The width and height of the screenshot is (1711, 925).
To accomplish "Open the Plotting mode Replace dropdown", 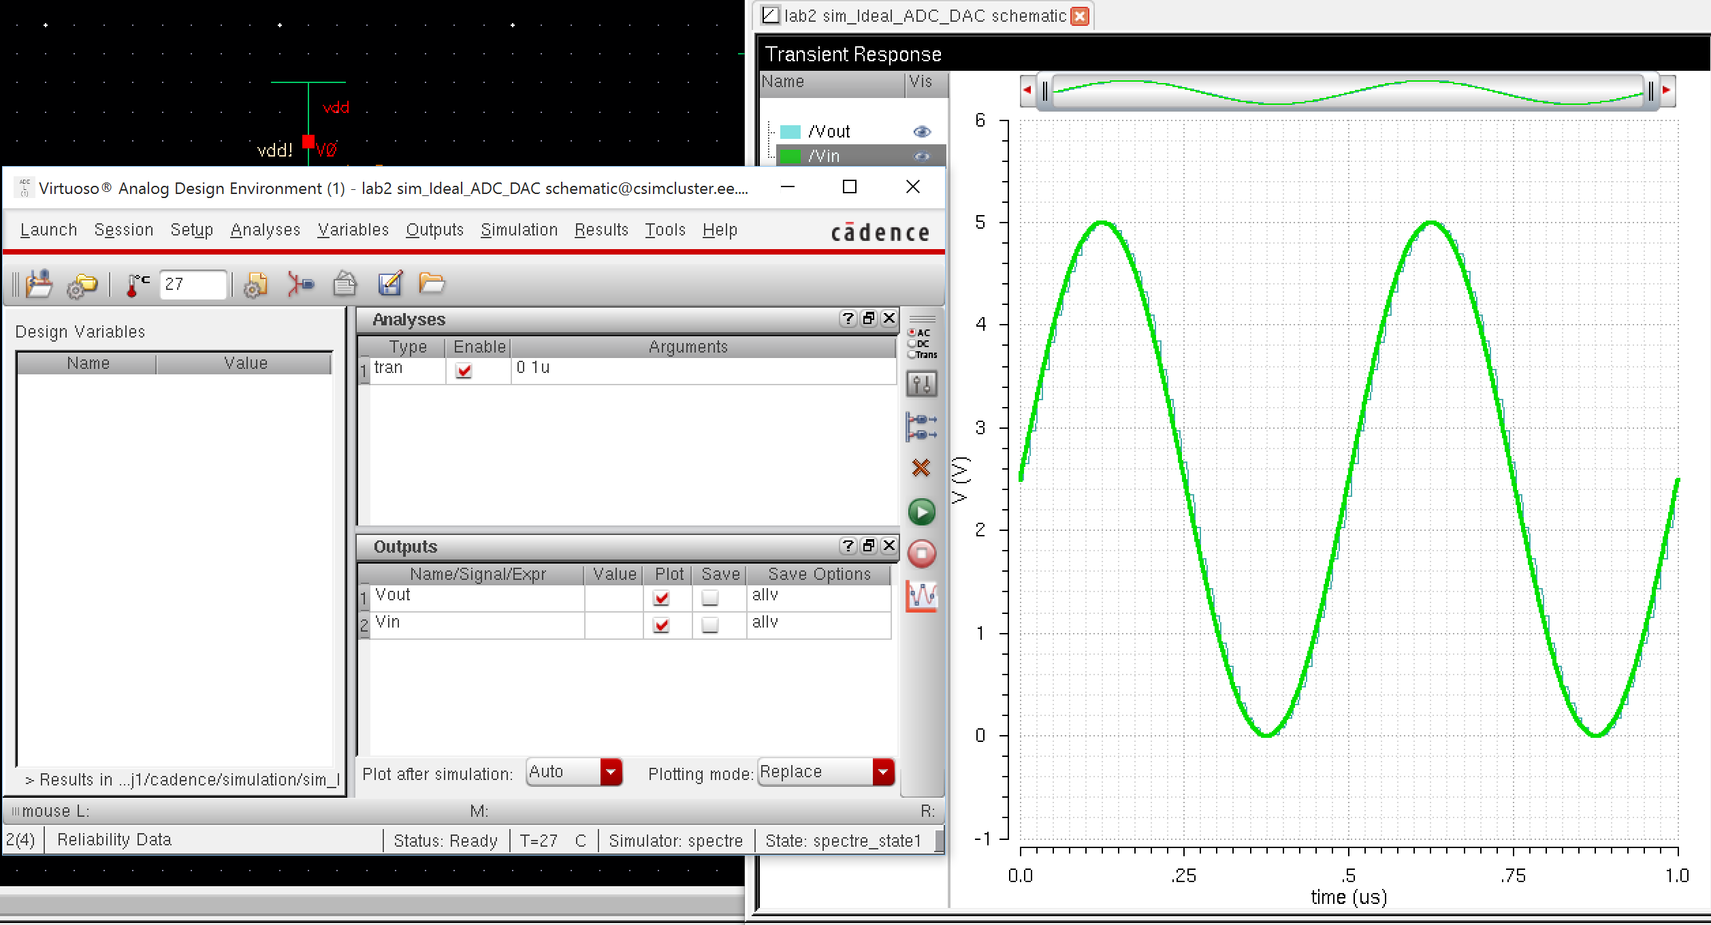I will (x=882, y=772).
